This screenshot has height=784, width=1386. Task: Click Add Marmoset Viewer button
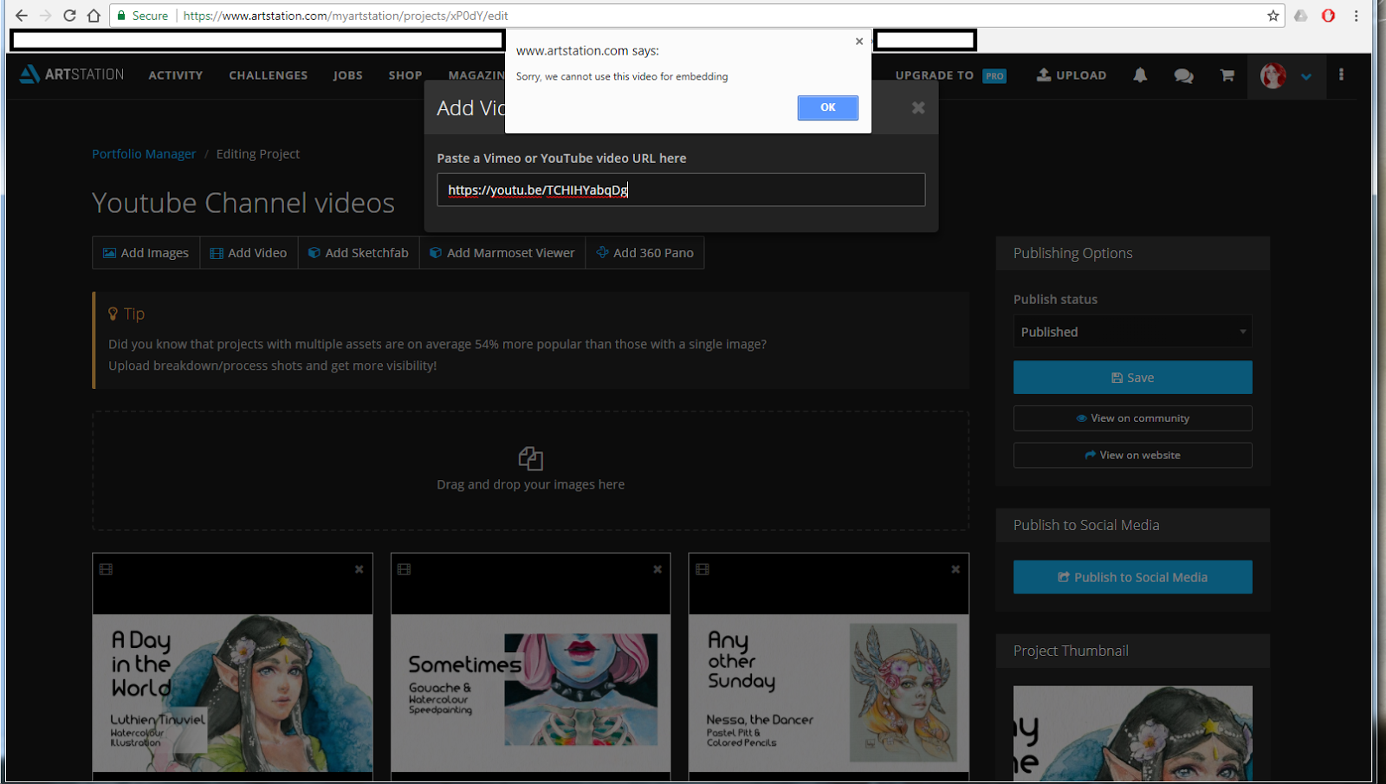click(502, 253)
